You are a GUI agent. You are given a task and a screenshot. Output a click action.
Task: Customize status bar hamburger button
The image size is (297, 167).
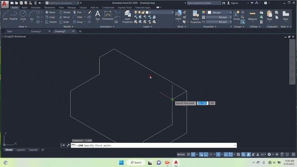[293, 154]
